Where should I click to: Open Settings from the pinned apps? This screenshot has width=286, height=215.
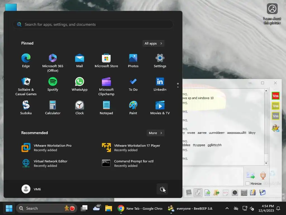160,61
